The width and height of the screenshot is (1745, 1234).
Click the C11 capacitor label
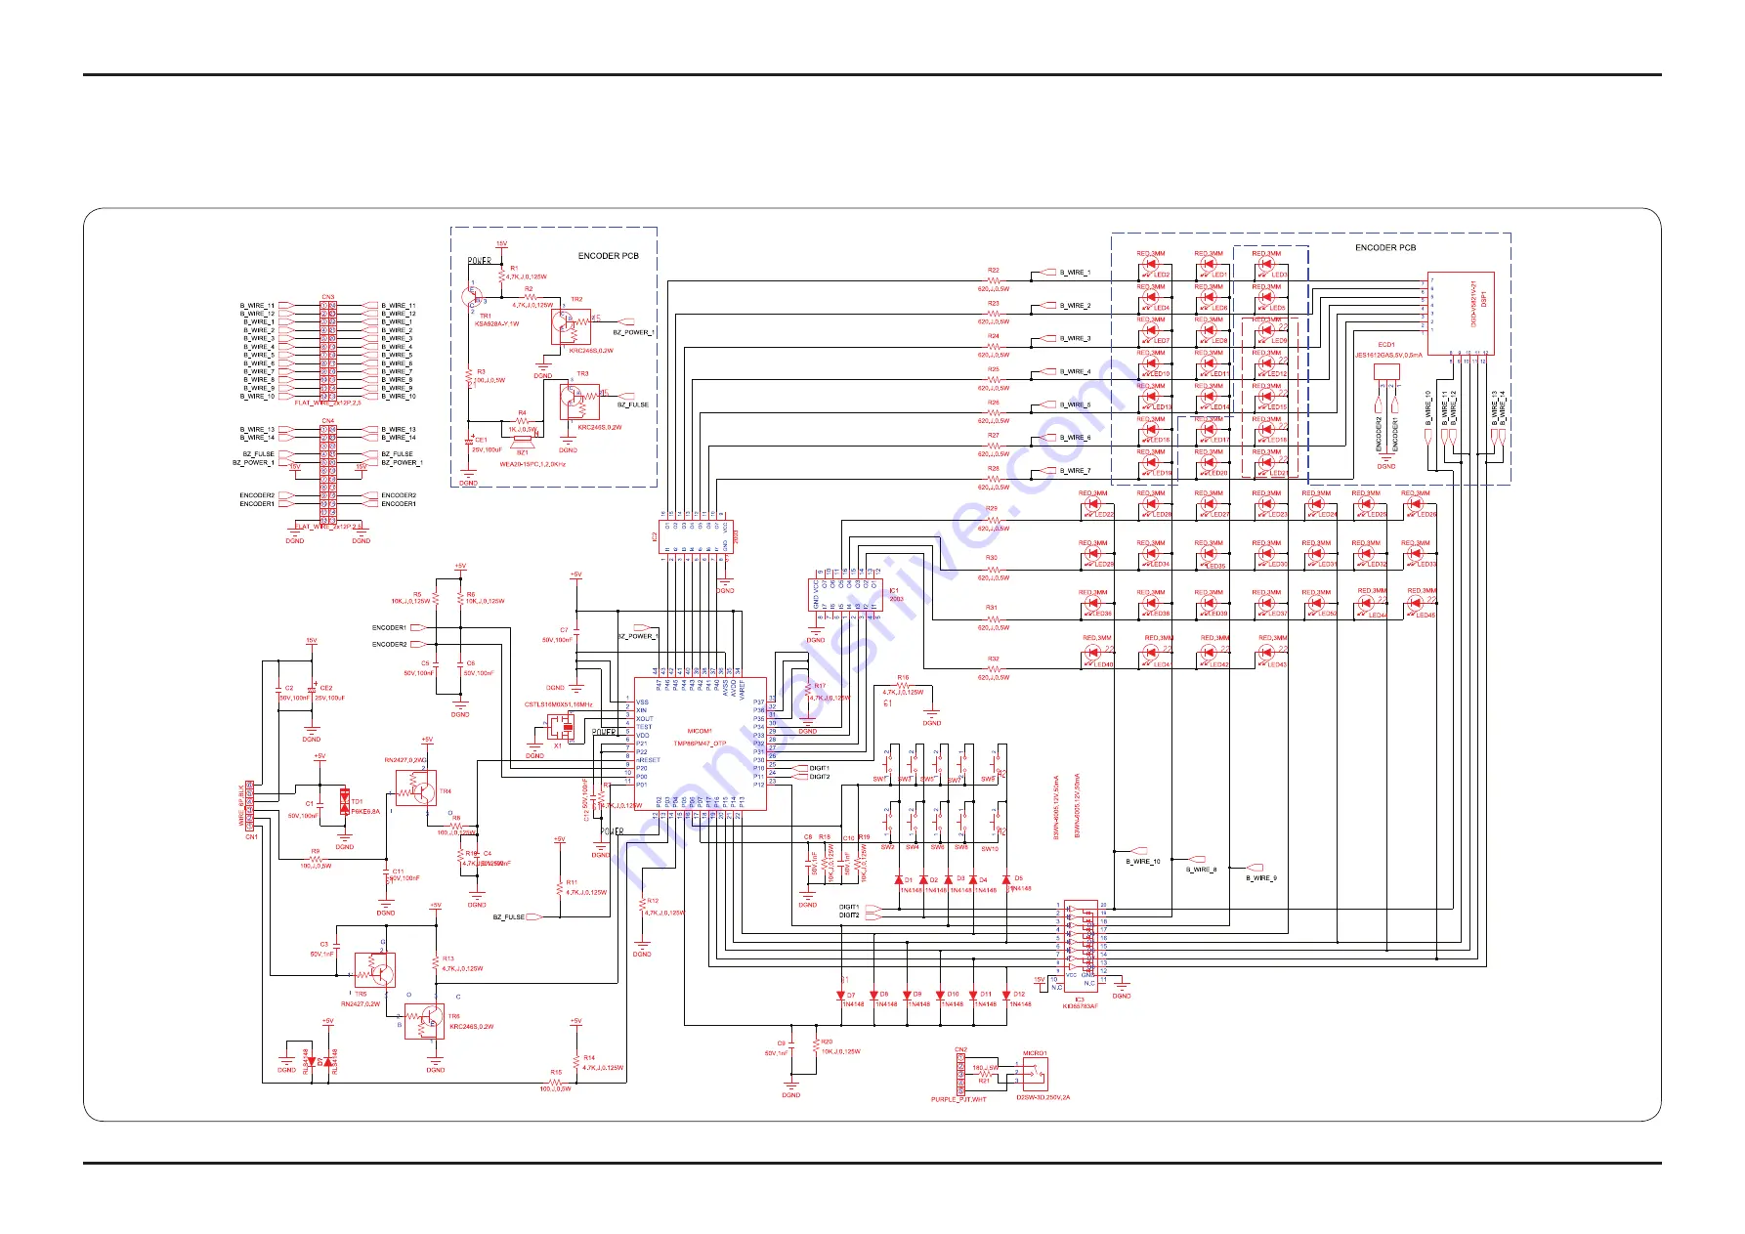pos(398,871)
